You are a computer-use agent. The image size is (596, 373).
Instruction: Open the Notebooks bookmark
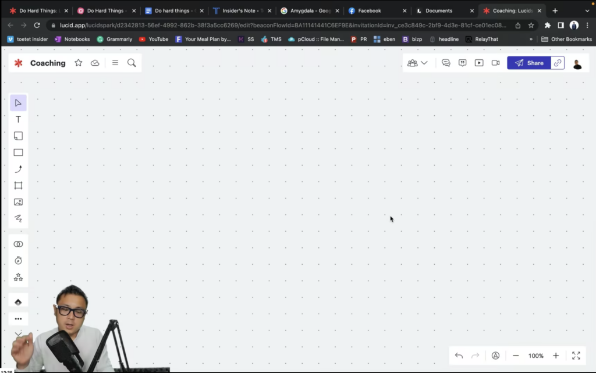[72, 39]
